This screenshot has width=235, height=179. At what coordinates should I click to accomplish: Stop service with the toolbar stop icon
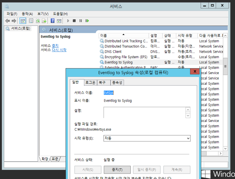[x=74, y=21]
